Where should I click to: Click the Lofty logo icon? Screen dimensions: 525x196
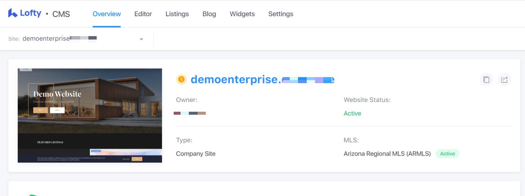13,13
